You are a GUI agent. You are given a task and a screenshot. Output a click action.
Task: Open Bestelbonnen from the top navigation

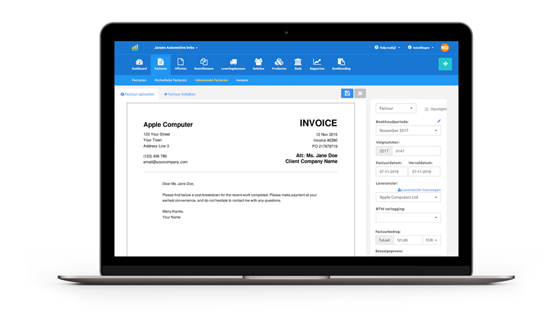tap(204, 64)
